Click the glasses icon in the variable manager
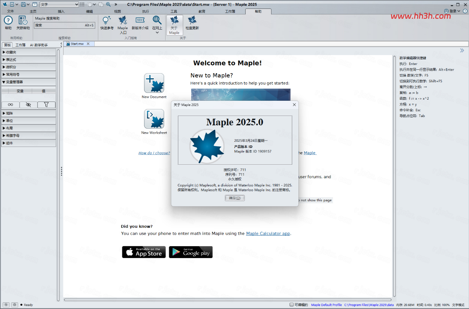This screenshot has width=469, height=309. pyautogui.click(x=10, y=105)
